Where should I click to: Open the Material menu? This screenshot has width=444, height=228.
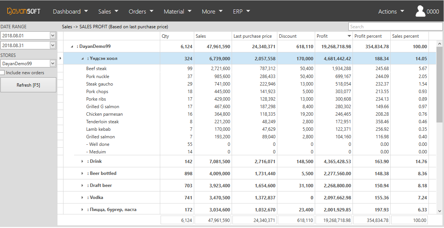[178, 11]
